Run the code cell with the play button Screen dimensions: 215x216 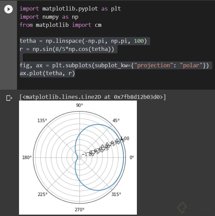(8, 9)
